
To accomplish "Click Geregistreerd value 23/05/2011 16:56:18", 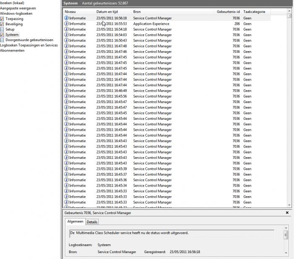I will point(185,252).
